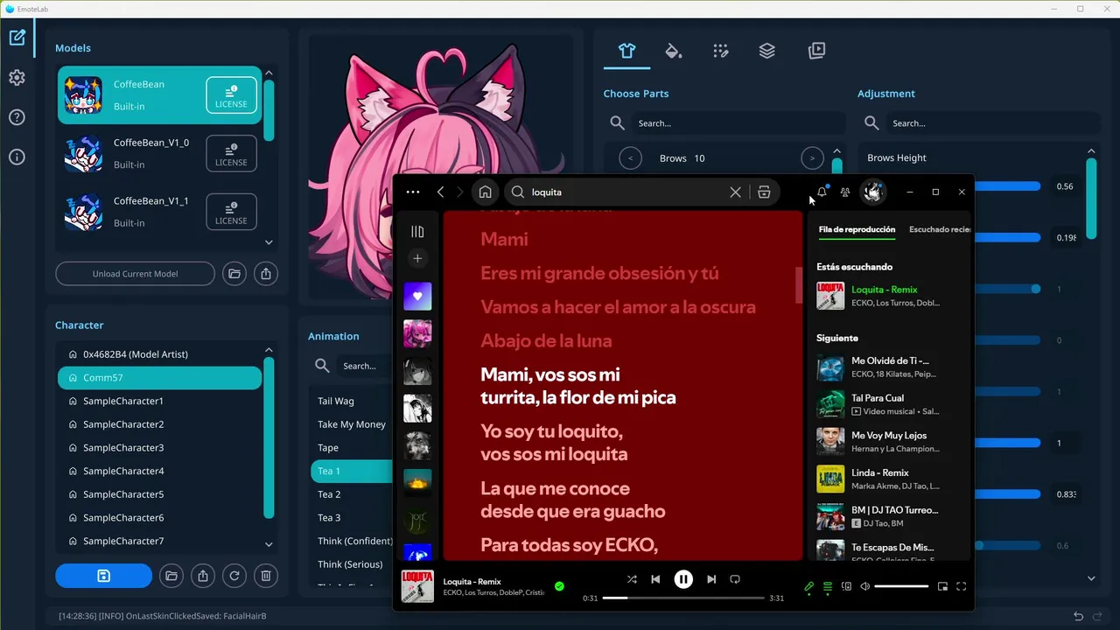Select SampleCharacter6 in Character list
The width and height of the screenshot is (1120, 630).
pos(159,518)
